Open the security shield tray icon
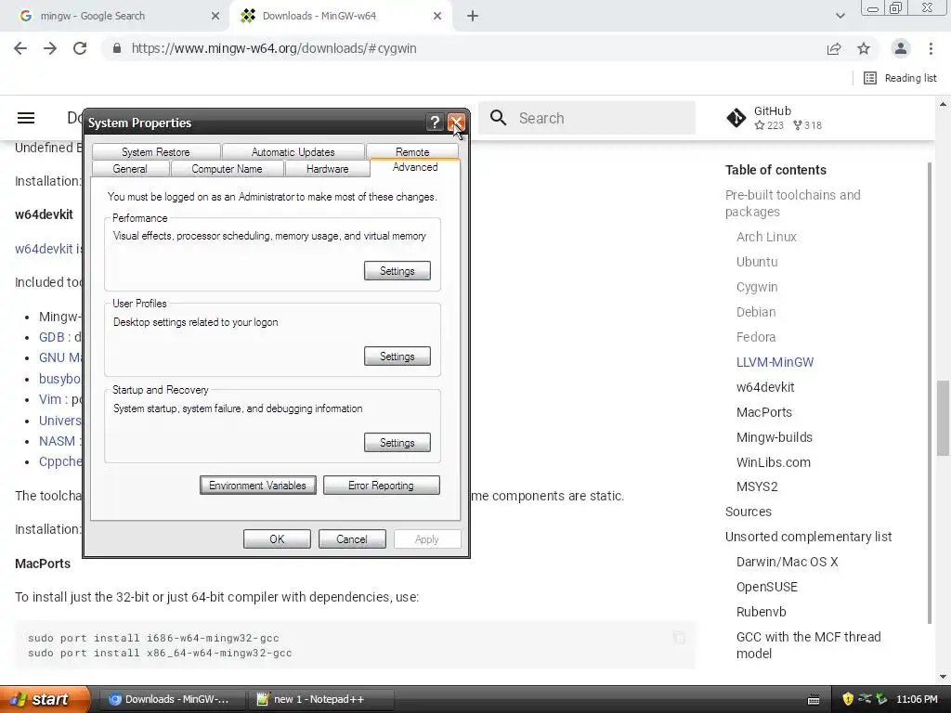 click(848, 699)
